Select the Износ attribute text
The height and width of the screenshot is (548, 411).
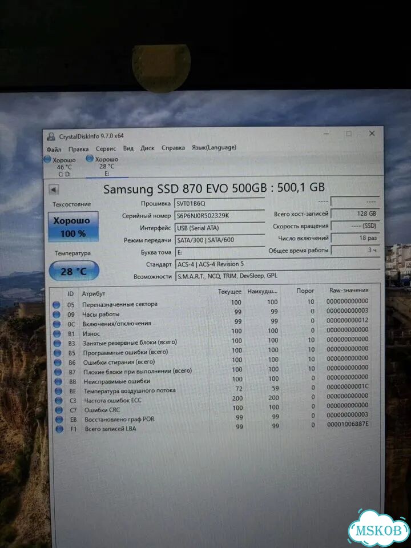coord(91,334)
